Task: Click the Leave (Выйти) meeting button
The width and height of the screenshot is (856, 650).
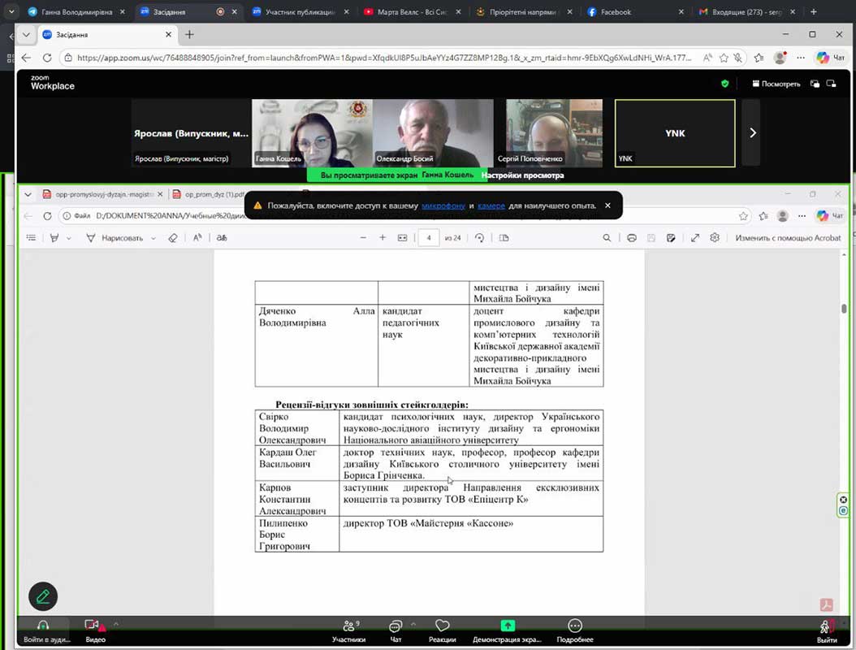Action: (826, 628)
